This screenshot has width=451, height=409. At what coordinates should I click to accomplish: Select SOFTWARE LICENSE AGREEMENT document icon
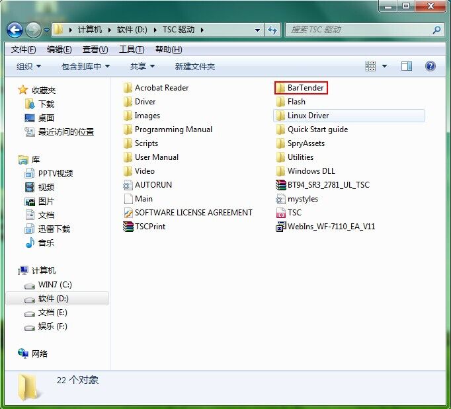tap(128, 212)
